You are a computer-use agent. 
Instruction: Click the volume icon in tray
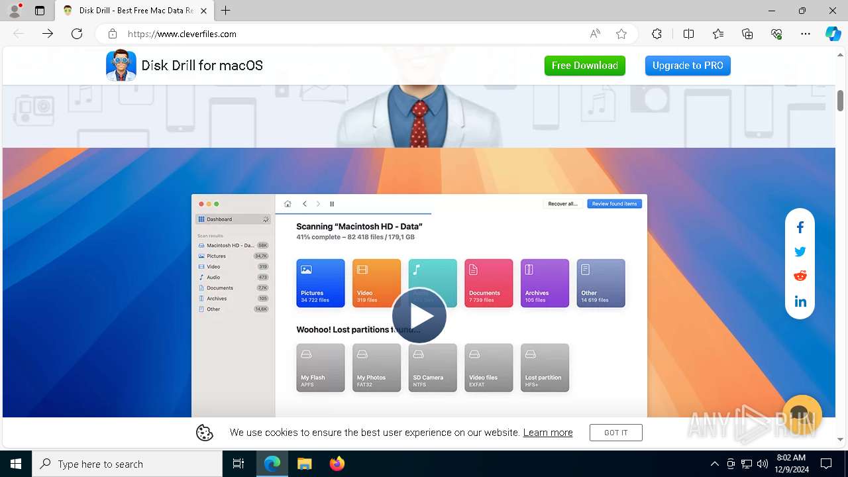click(x=763, y=464)
